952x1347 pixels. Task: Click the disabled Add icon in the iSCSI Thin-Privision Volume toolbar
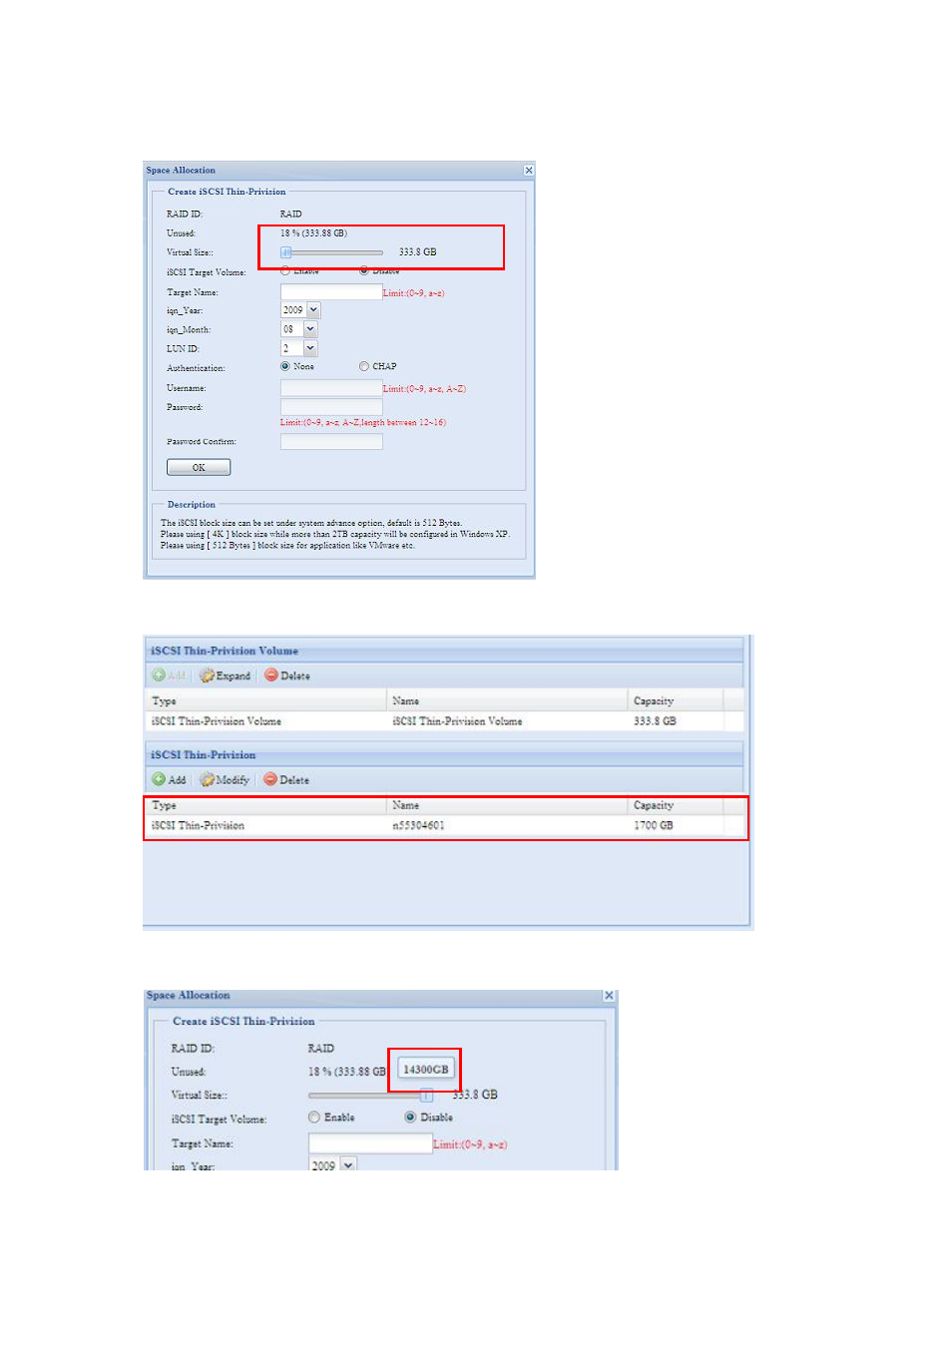159,675
